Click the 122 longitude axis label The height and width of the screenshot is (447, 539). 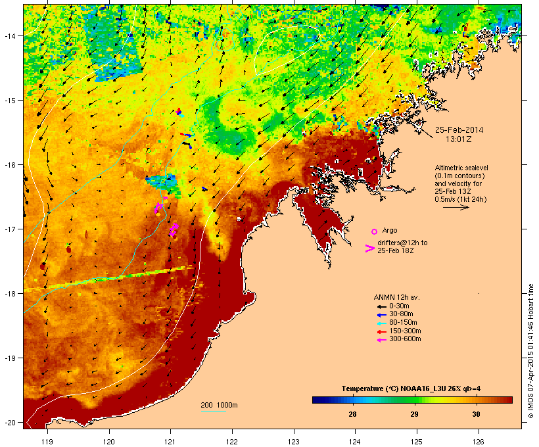[232, 442]
